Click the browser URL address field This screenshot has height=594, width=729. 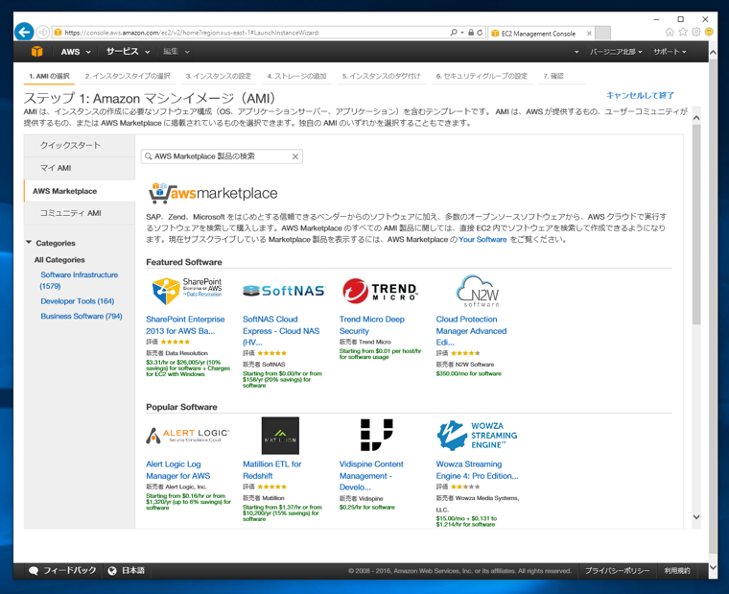click(x=251, y=33)
